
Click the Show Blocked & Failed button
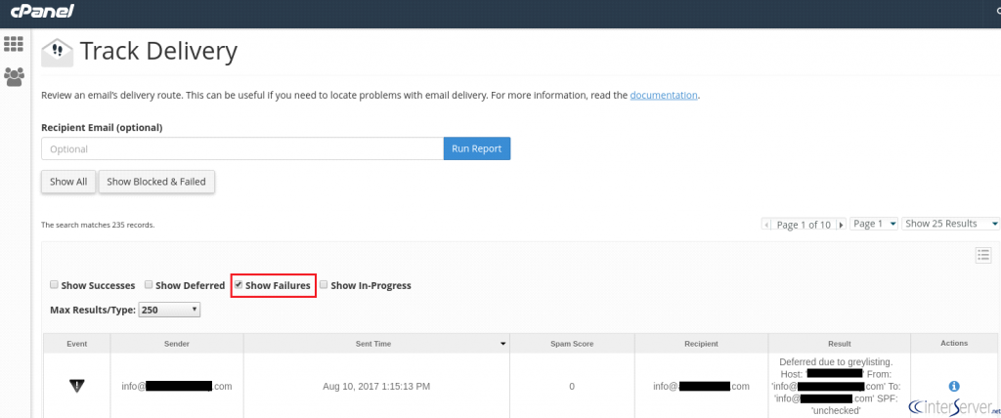pyautogui.click(x=156, y=182)
